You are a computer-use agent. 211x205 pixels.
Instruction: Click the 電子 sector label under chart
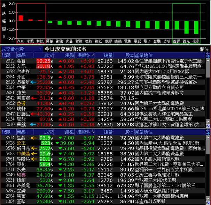click(x=147, y=41)
